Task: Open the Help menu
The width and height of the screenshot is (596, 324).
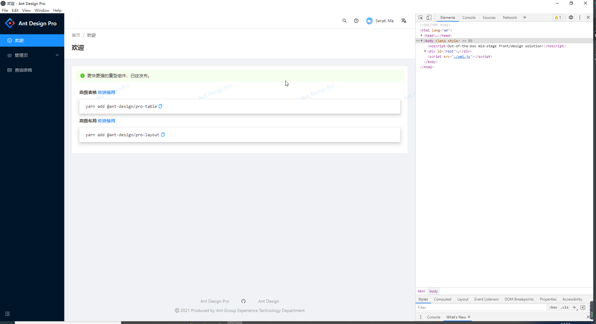Action: (57, 11)
